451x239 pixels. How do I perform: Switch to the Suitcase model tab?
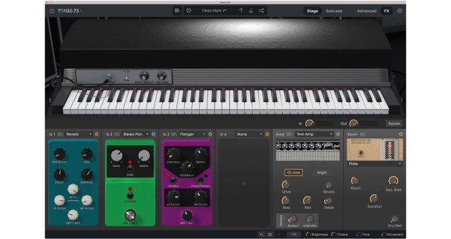click(x=334, y=11)
